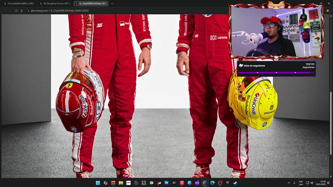This screenshot has height=187, width=333.
Task: Open network and display tray icon
Action: (307, 183)
